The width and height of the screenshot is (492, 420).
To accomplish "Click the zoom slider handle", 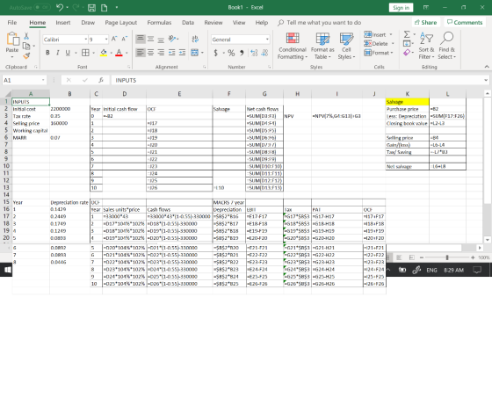I will pos(447,257).
